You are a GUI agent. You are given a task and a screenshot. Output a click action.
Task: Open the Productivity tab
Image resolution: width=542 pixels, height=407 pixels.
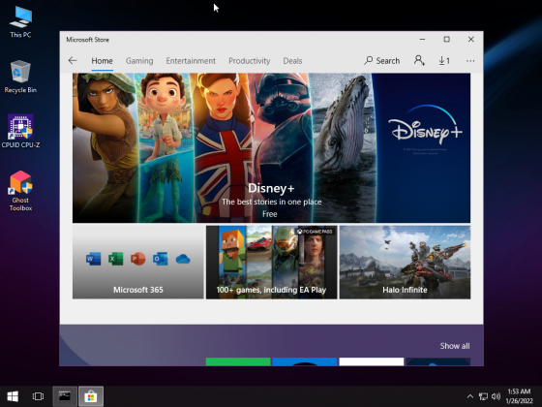click(x=250, y=61)
